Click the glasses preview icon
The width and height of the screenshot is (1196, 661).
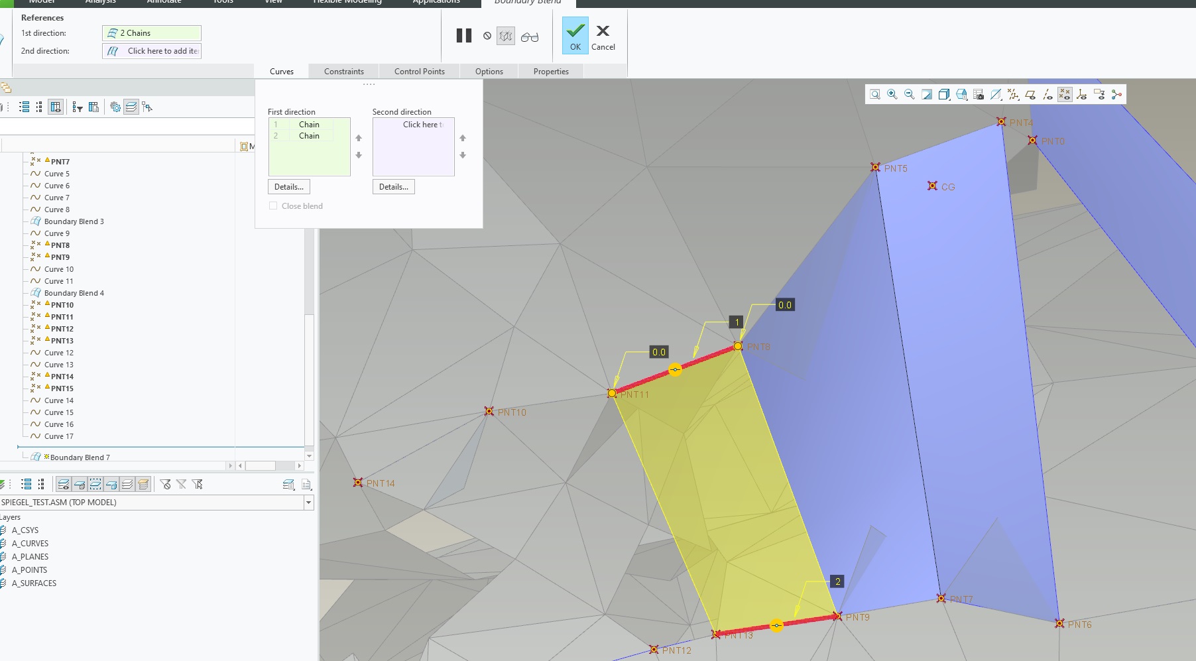pos(529,37)
